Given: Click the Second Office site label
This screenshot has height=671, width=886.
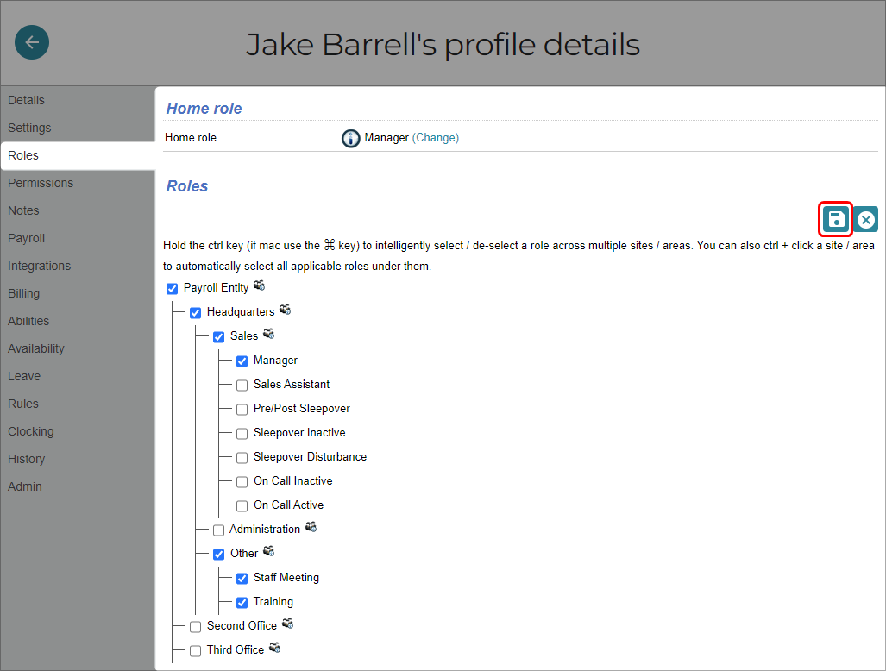Looking at the screenshot, I should coord(242,626).
